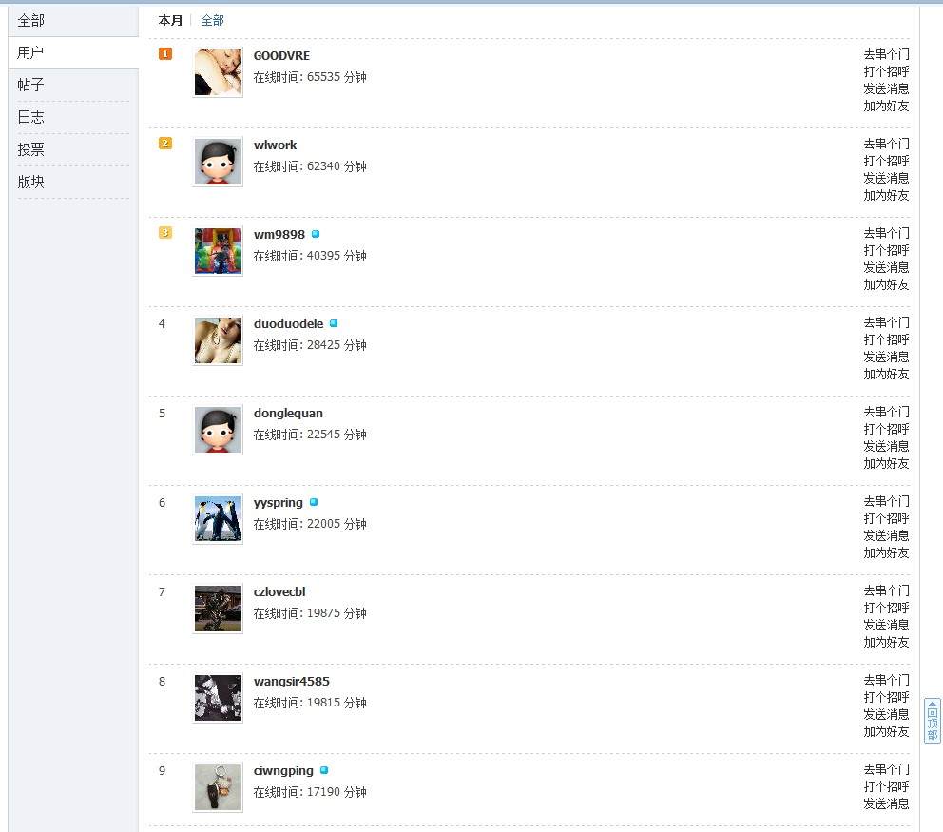Image resolution: width=943 pixels, height=832 pixels.
Task: Click the rank 3 badge icon
Action: point(165,233)
